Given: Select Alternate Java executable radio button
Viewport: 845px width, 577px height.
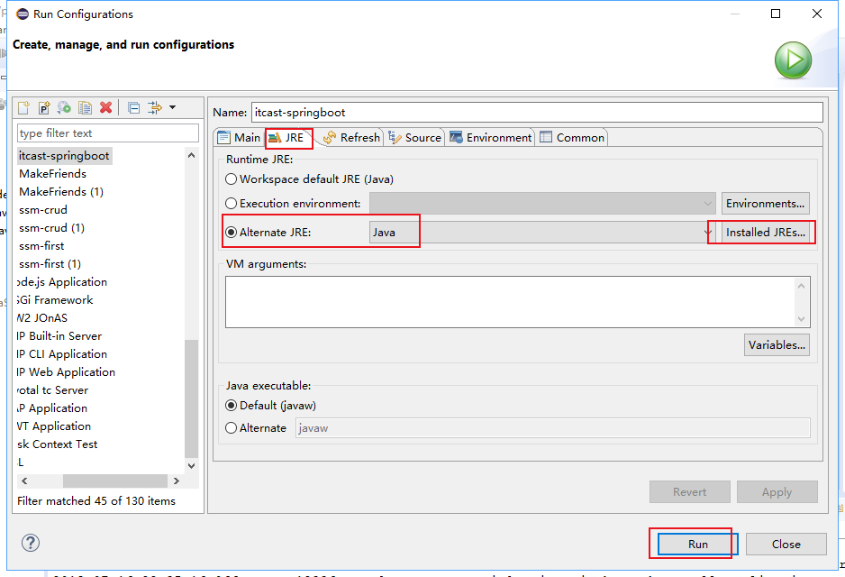Looking at the screenshot, I should click(231, 428).
